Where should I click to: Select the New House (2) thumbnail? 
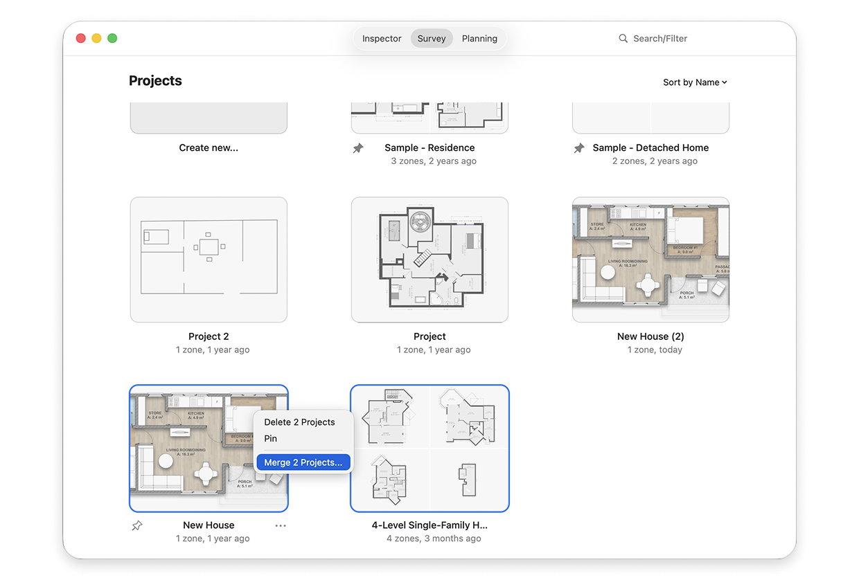(650, 260)
